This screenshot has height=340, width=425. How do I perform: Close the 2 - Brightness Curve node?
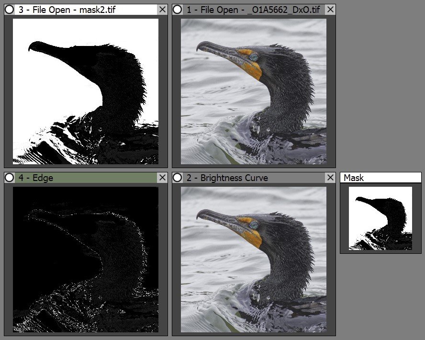click(x=330, y=178)
